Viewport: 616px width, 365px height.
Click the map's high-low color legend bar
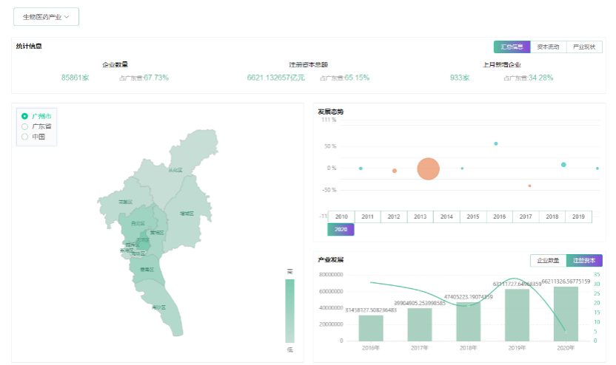point(289,310)
